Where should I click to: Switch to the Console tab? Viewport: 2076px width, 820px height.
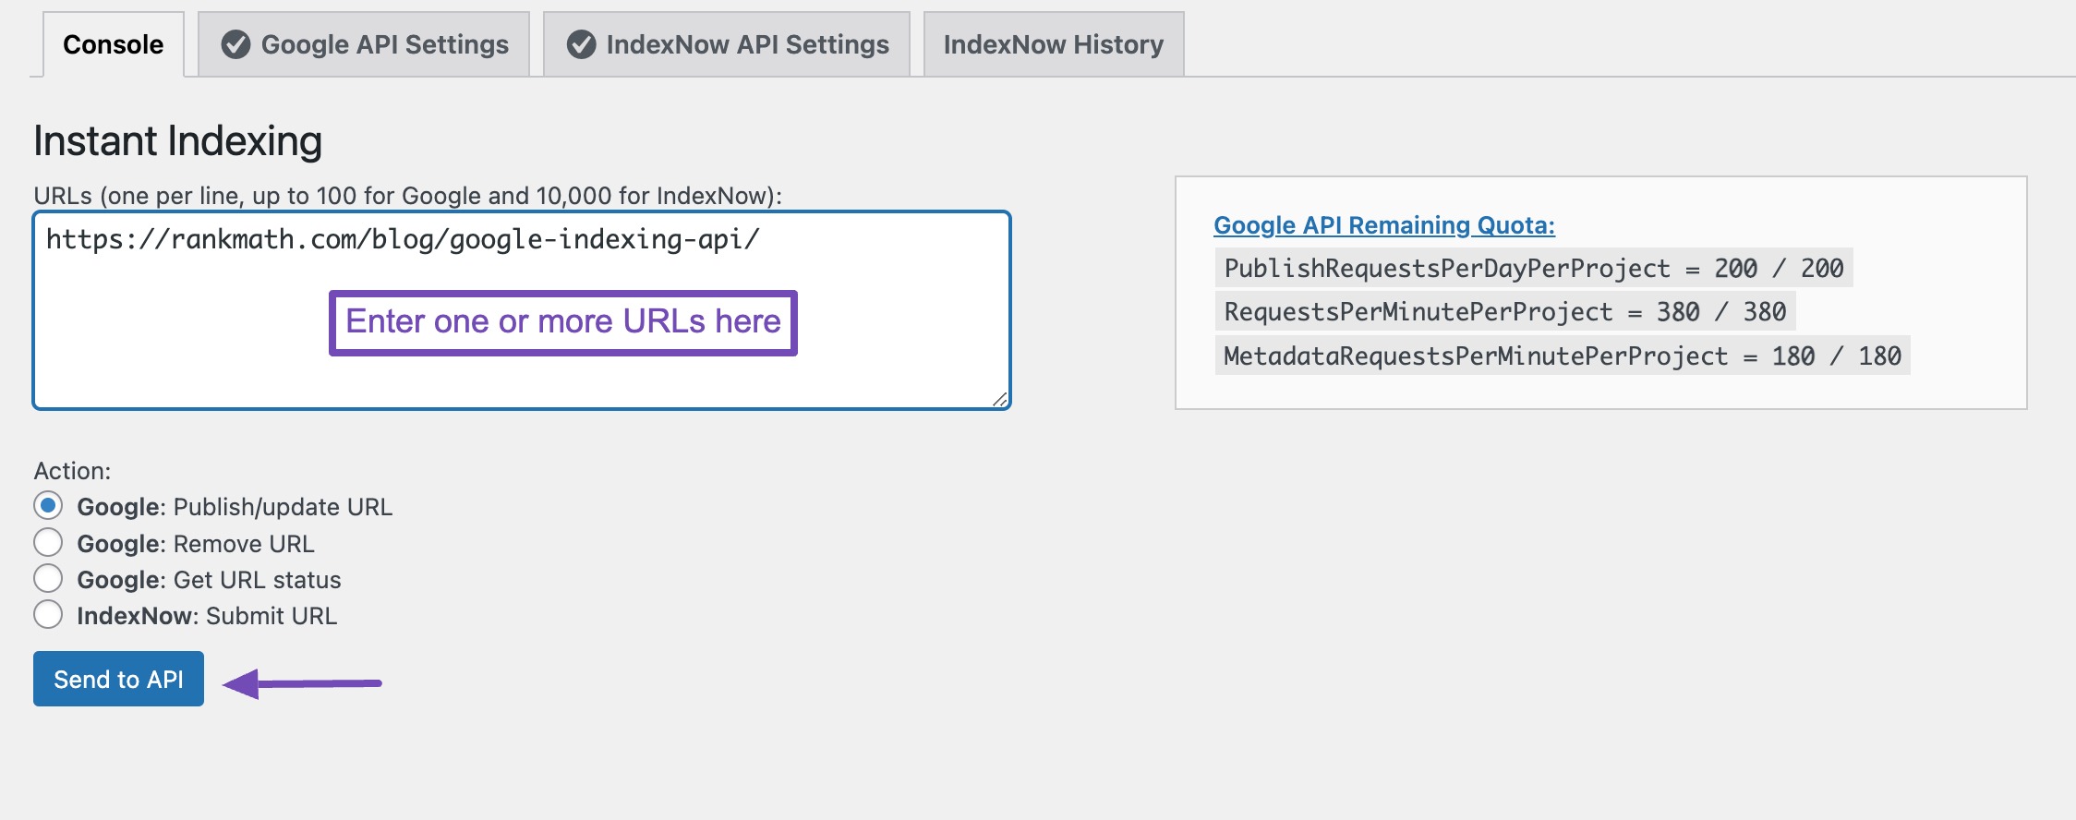113,44
